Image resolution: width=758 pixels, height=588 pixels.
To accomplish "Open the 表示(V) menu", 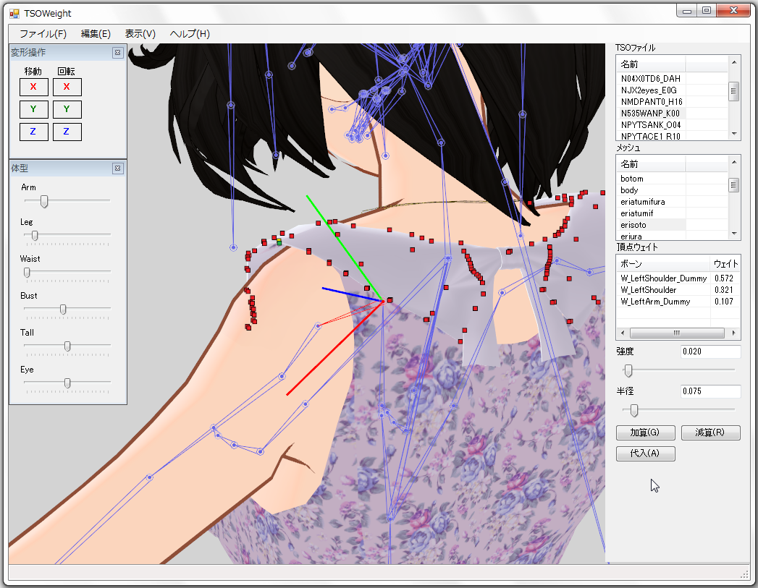I will (x=140, y=34).
